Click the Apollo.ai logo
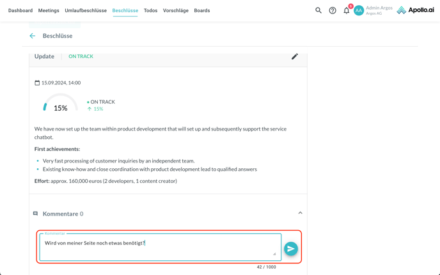 coord(415,10)
